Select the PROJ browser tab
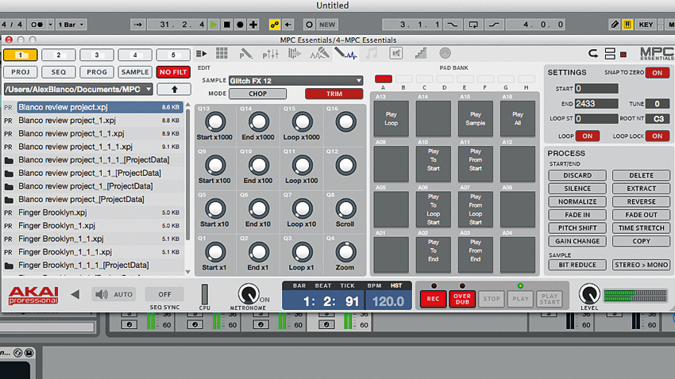 [x=20, y=72]
